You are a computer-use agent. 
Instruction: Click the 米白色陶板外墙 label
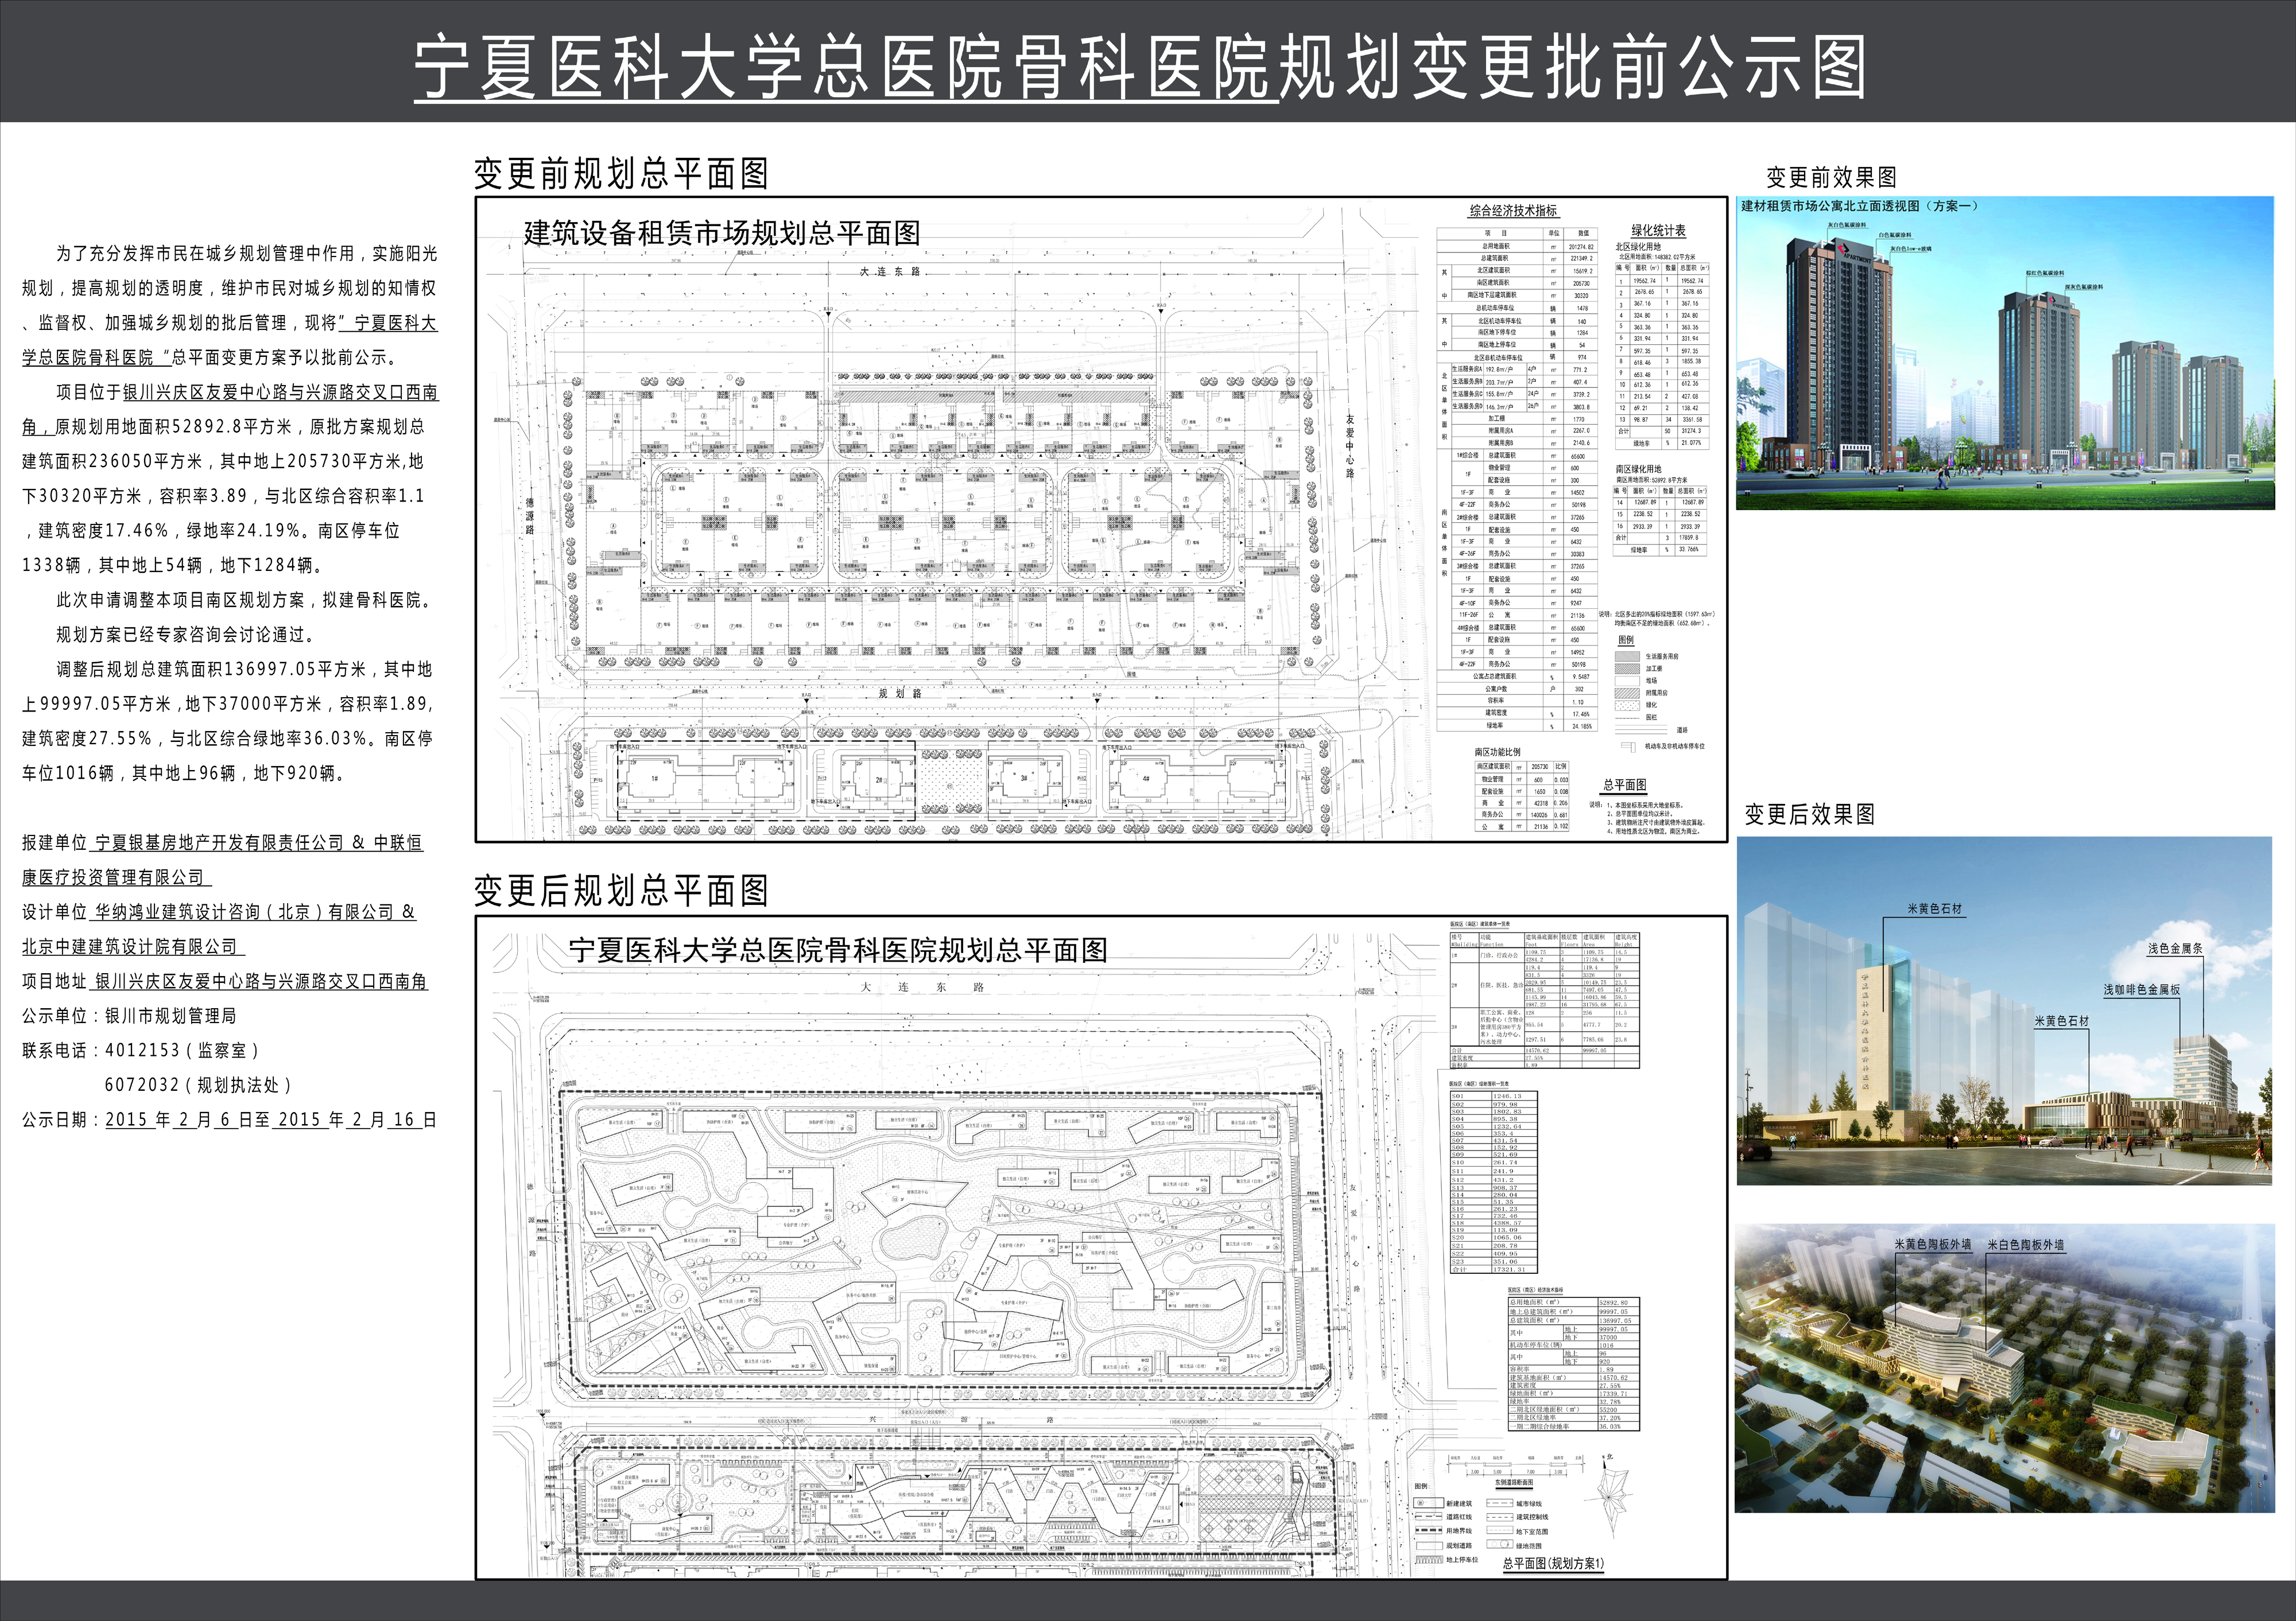tap(2026, 1245)
